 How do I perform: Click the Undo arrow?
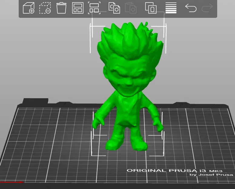click(191, 8)
